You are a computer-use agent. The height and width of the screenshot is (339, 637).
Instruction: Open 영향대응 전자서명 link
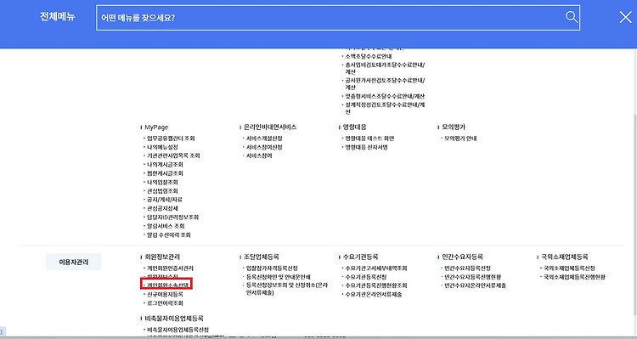click(x=366, y=147)
